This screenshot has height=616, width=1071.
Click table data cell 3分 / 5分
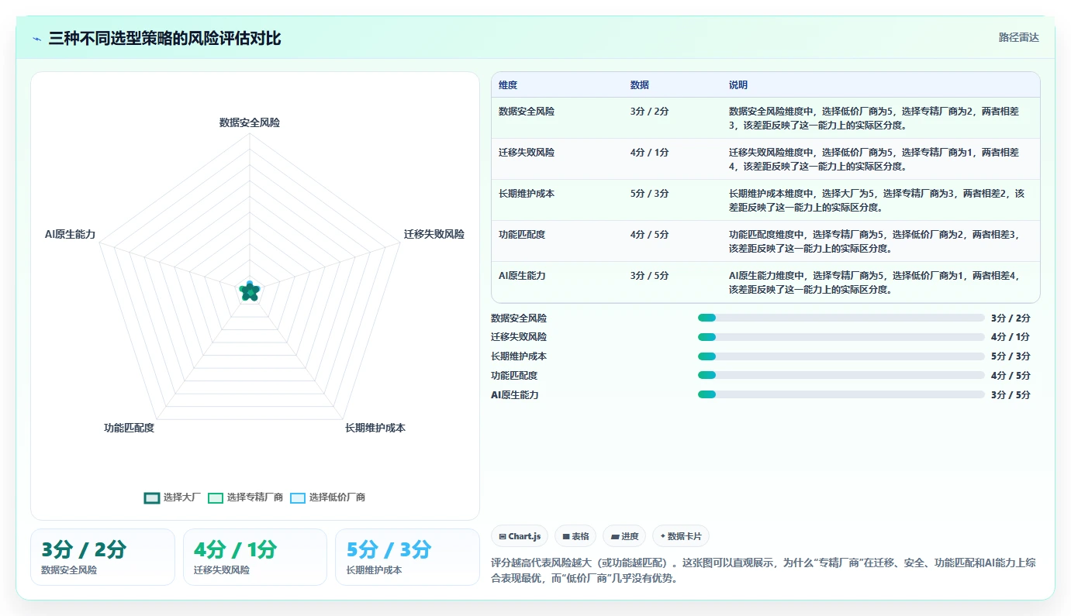click(650, 276)
